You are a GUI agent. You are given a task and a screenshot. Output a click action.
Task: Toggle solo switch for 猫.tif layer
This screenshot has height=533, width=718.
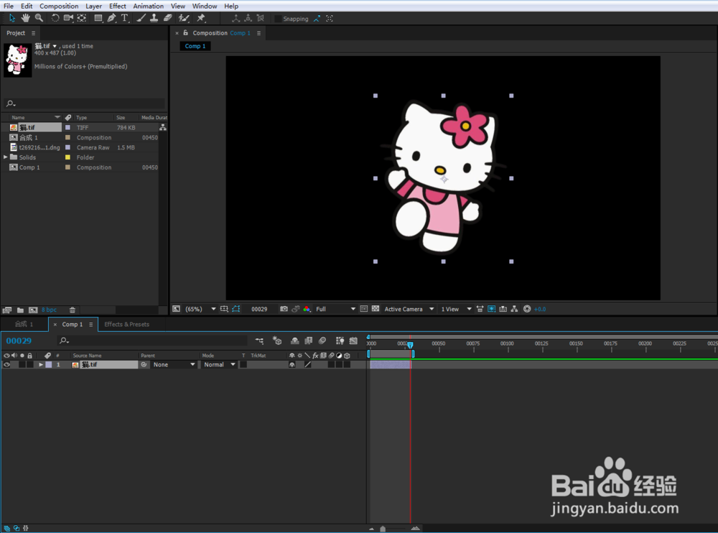[x=22, y=365]
